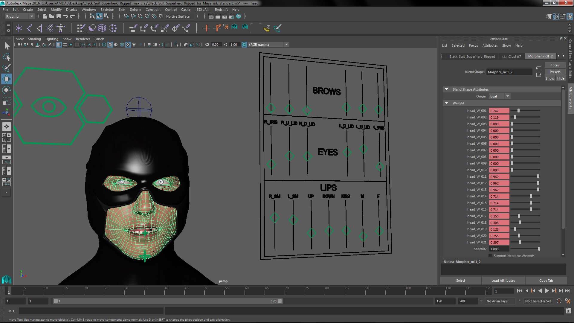The height and width of the screenshot is (323, 574).
Task: Click the Snap to Grids magnet icon
Action: coord(126,16)
